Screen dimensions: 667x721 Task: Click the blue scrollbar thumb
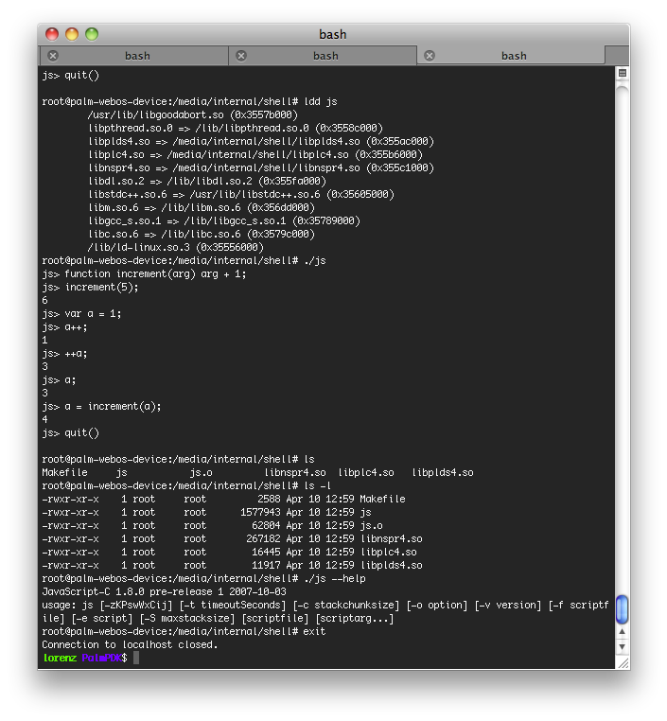point(622,608)
